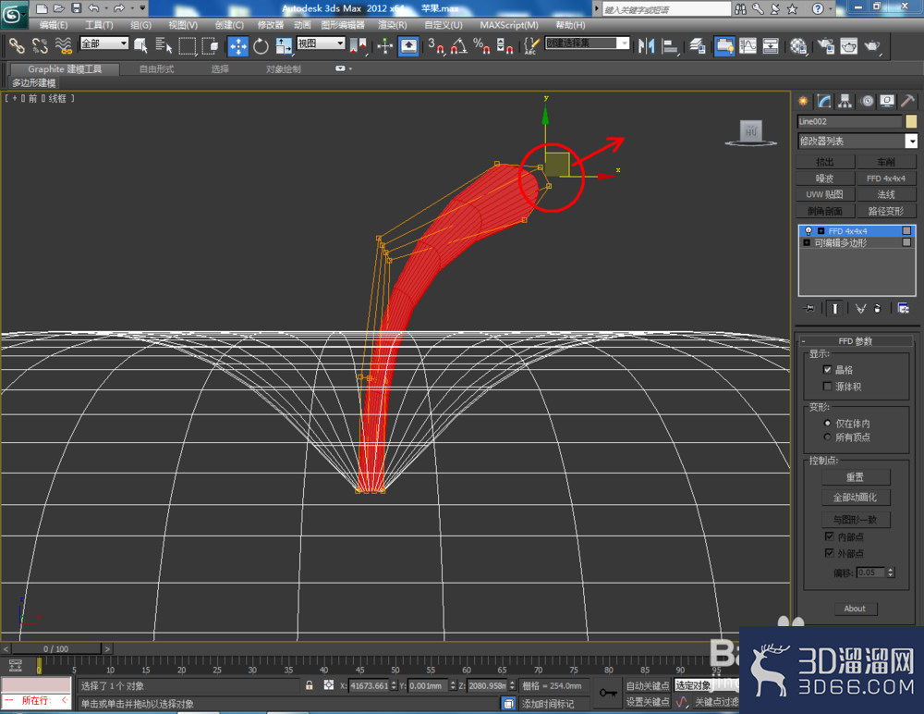
Task: Expand the 可编辑多边形 stack entry
Action: 807,242
